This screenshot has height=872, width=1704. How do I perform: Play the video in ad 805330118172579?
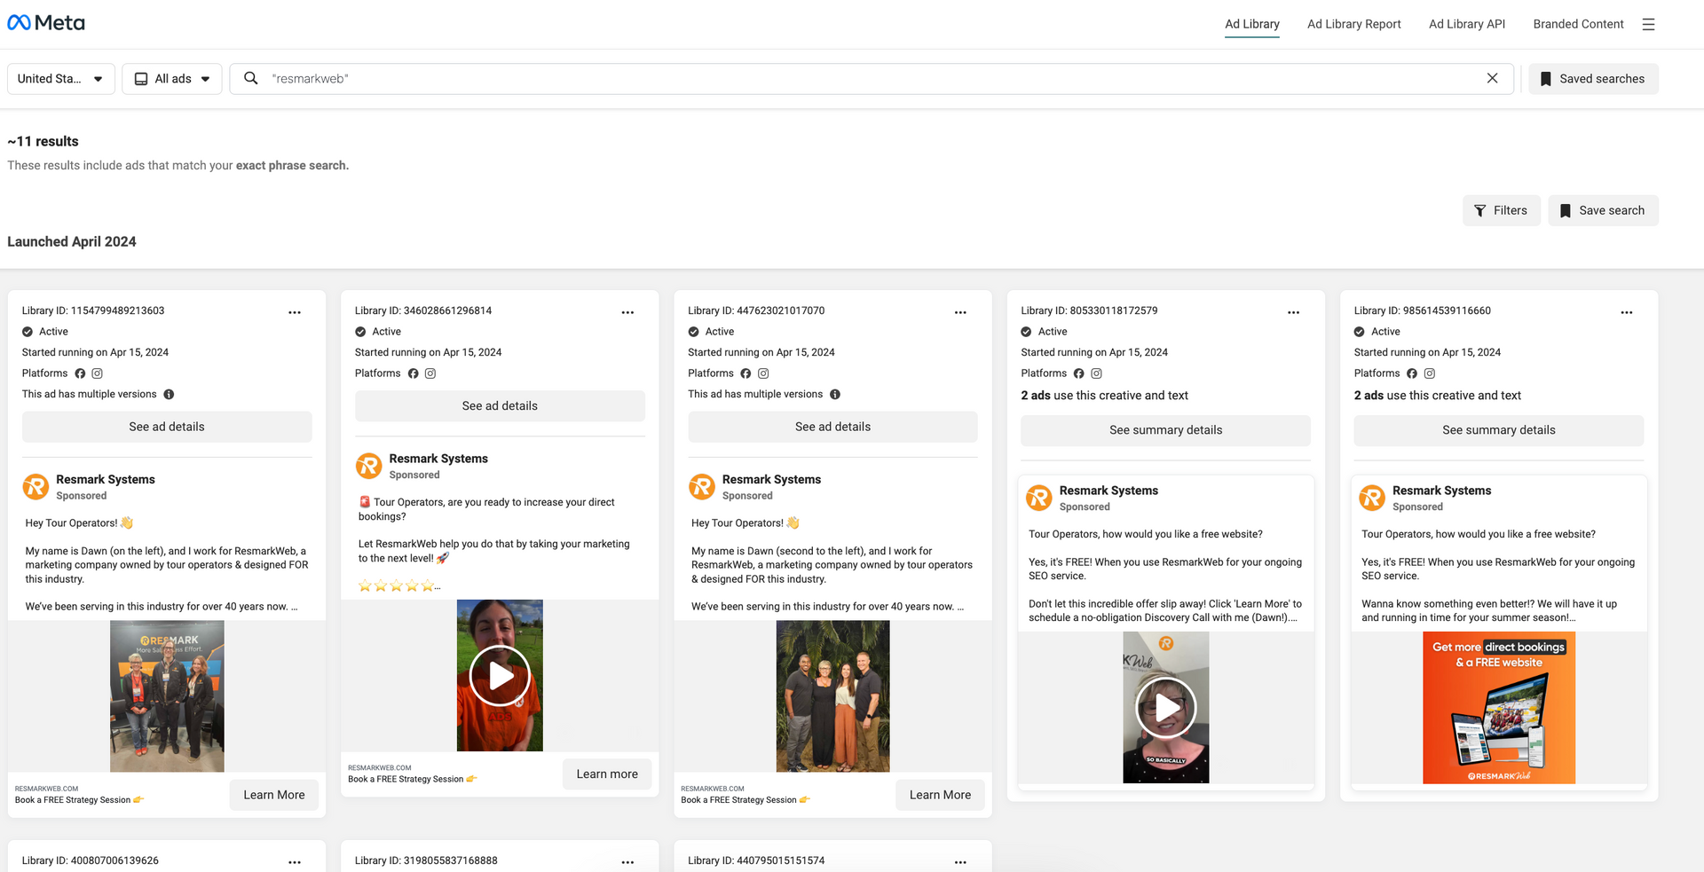click(1165, 708)
